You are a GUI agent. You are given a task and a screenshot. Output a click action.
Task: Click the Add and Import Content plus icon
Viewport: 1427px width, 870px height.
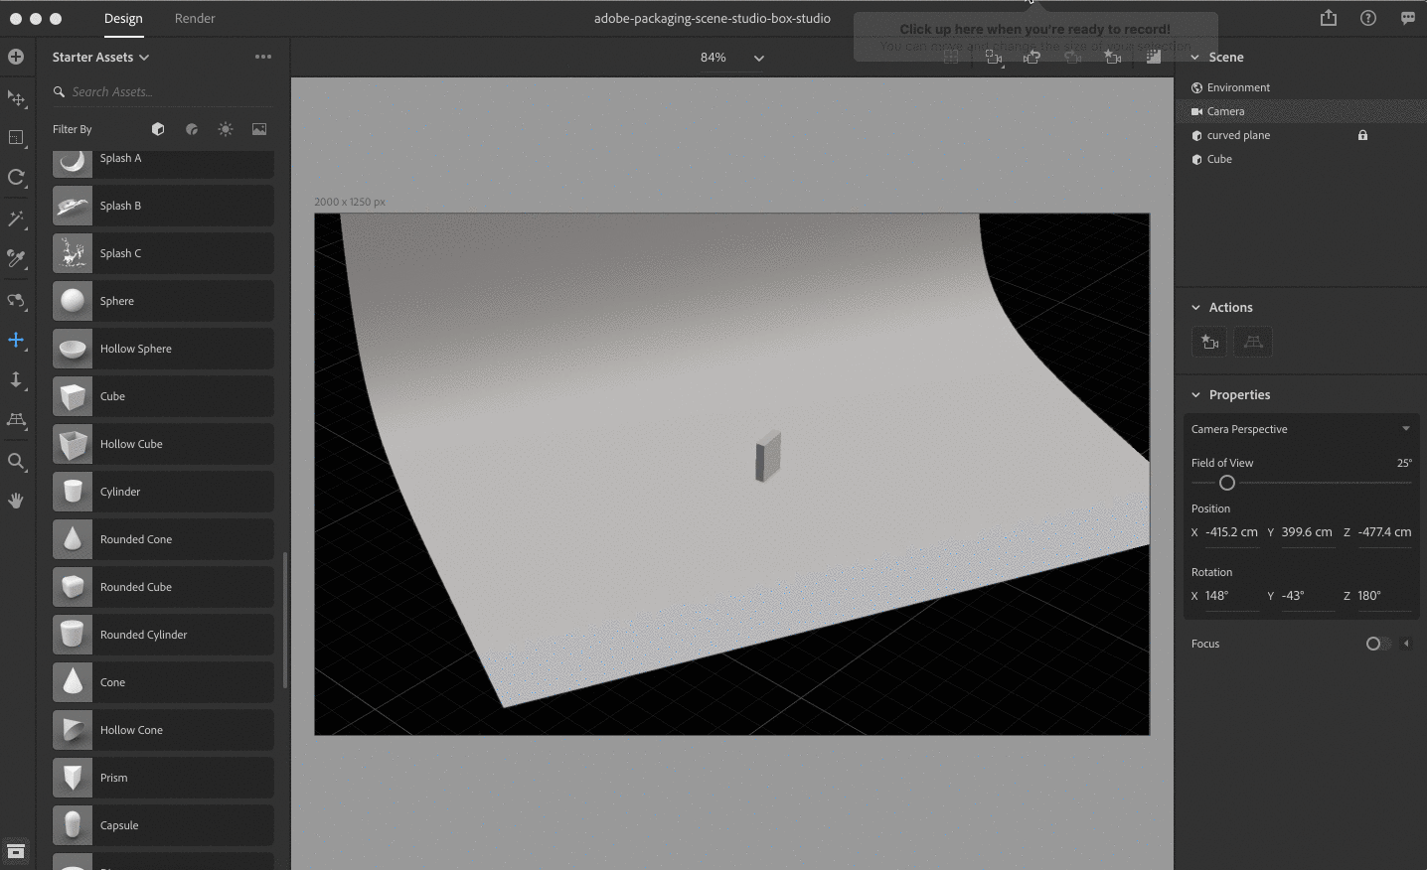16,57
